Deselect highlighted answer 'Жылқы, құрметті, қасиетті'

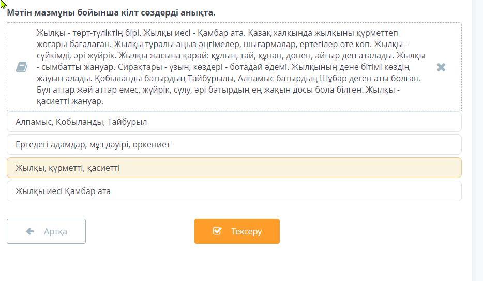tap(234, 168)
